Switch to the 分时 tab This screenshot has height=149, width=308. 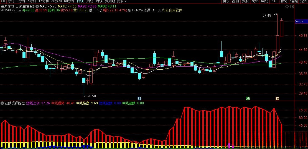point(11,1)
